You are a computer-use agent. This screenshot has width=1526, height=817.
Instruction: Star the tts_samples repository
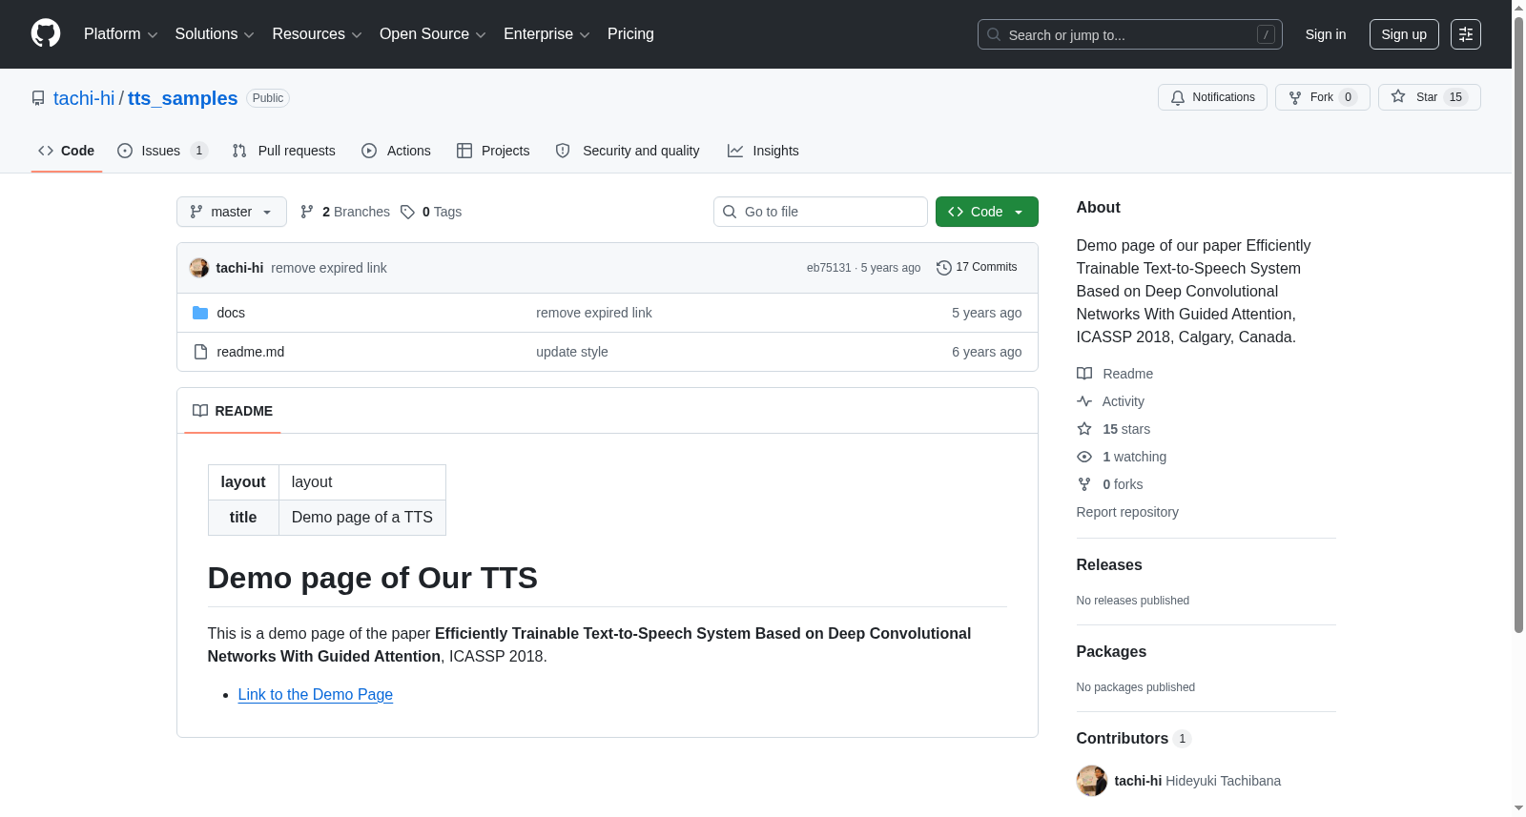tap(1429, 97)
